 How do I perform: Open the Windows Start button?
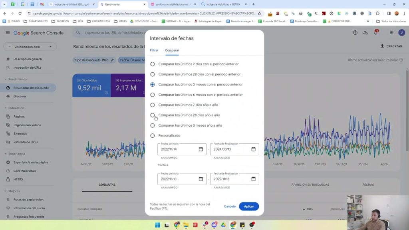pos(157,225)
